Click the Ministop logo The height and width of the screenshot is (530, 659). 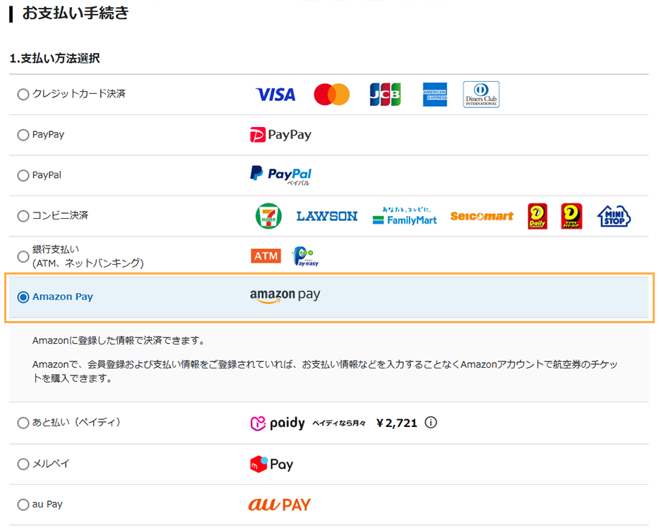coord(613,217)
